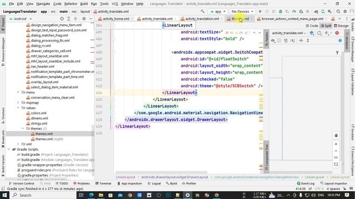Click the DrawerLayout breadcrumb item
Image resolution: width=355 pixels, height=199 pixels.
(175, 177)
